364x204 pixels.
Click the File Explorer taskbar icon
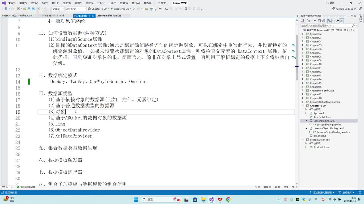[x=203, y=199]
